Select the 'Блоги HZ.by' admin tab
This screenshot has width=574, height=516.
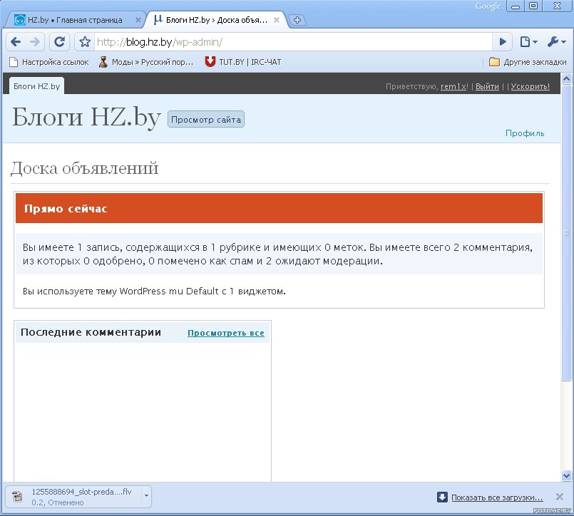tap(36, 86)
